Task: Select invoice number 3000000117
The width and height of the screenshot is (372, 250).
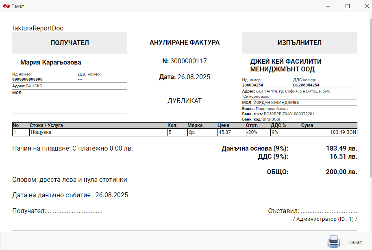Action: point(189,61)
